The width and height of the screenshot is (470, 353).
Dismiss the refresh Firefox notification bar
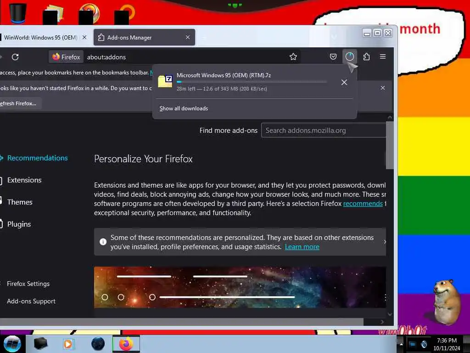pos(383,88)
